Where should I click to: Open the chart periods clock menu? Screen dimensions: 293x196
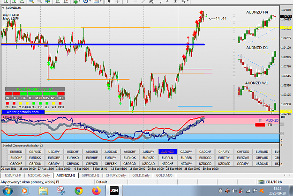coord(86,1)
